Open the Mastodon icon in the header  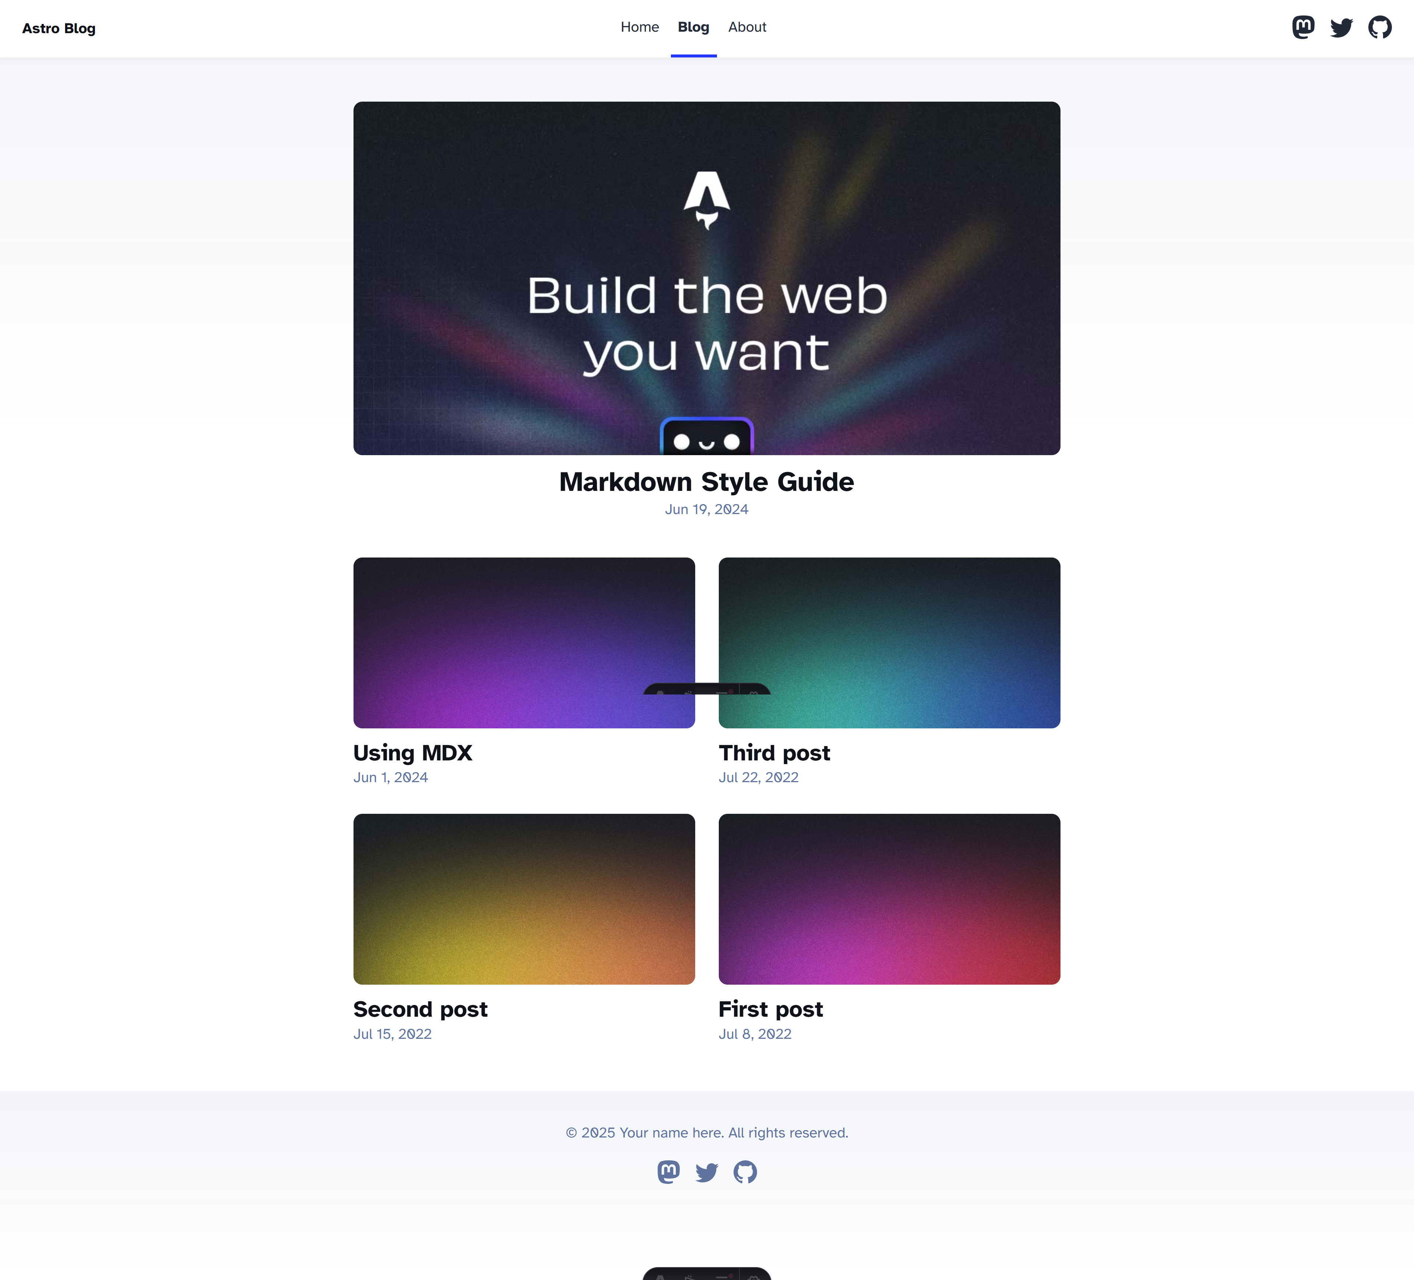[x=1303, y=27]
